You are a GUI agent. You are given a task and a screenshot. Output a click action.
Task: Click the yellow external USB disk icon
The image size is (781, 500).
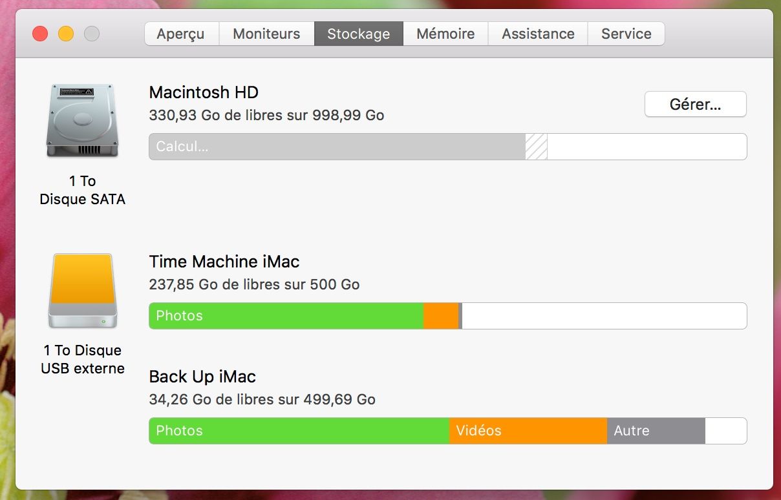pyautogui.click(x=82, y=291)
